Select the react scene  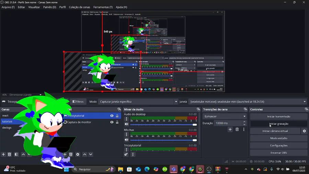[5, 116]
